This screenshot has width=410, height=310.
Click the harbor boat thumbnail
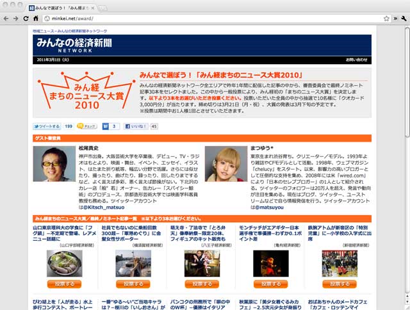coord(133,263)
